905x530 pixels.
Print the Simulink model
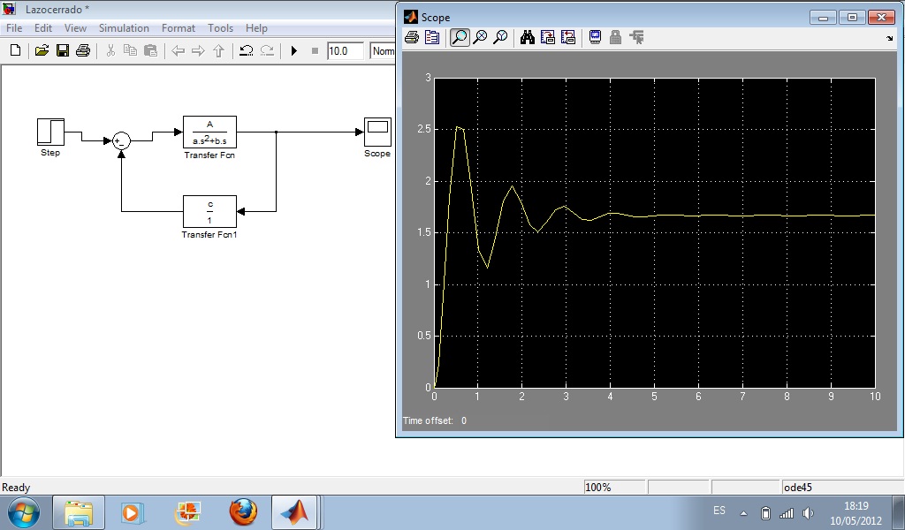[83, 50]
